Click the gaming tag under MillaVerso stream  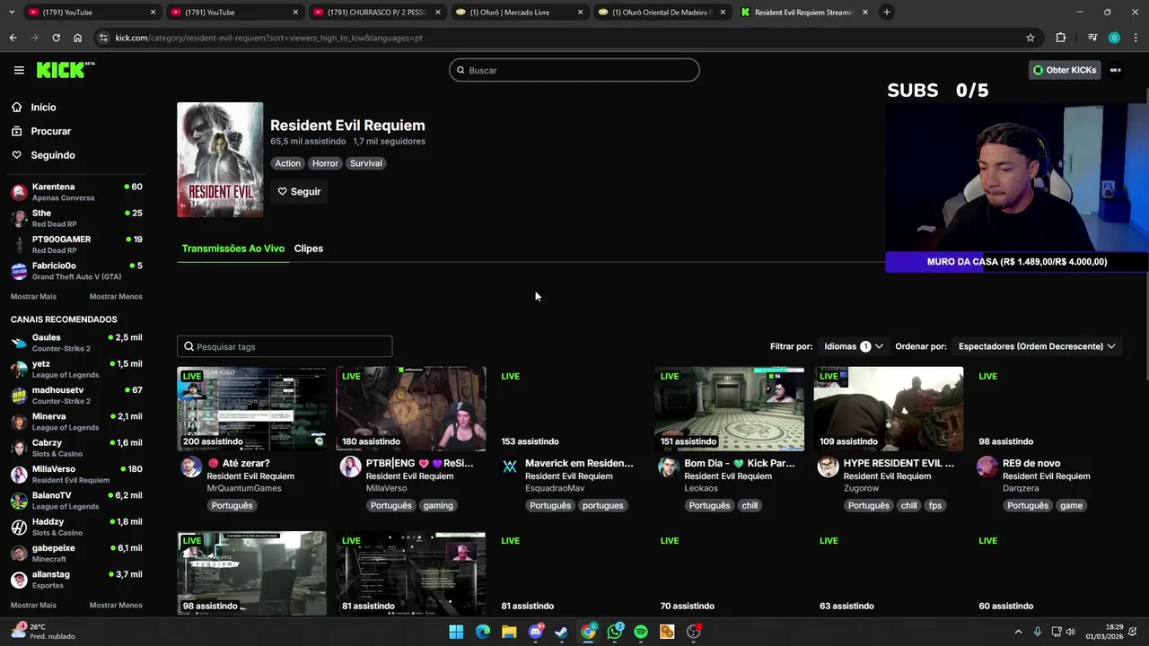(x=438, y=505)
